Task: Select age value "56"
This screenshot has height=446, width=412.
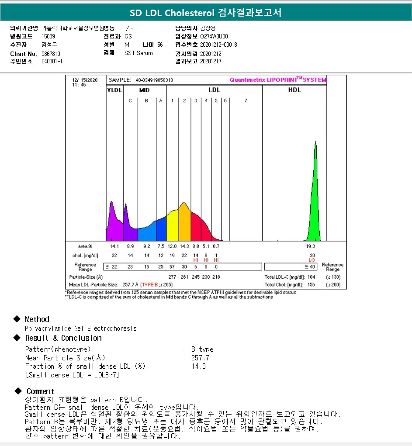Action: pyautogui.click(x=160, y=45)
